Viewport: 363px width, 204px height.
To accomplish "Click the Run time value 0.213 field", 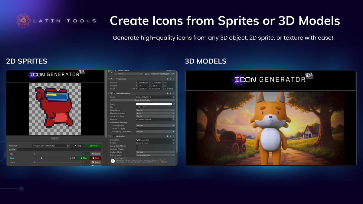I will click(73, 158).
